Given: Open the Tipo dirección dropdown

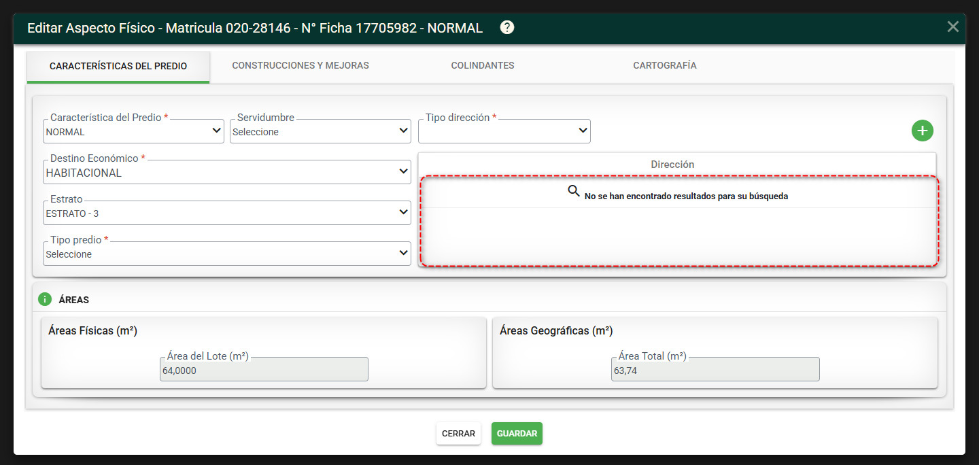Looking at the screenshot, I should [504, 131].
